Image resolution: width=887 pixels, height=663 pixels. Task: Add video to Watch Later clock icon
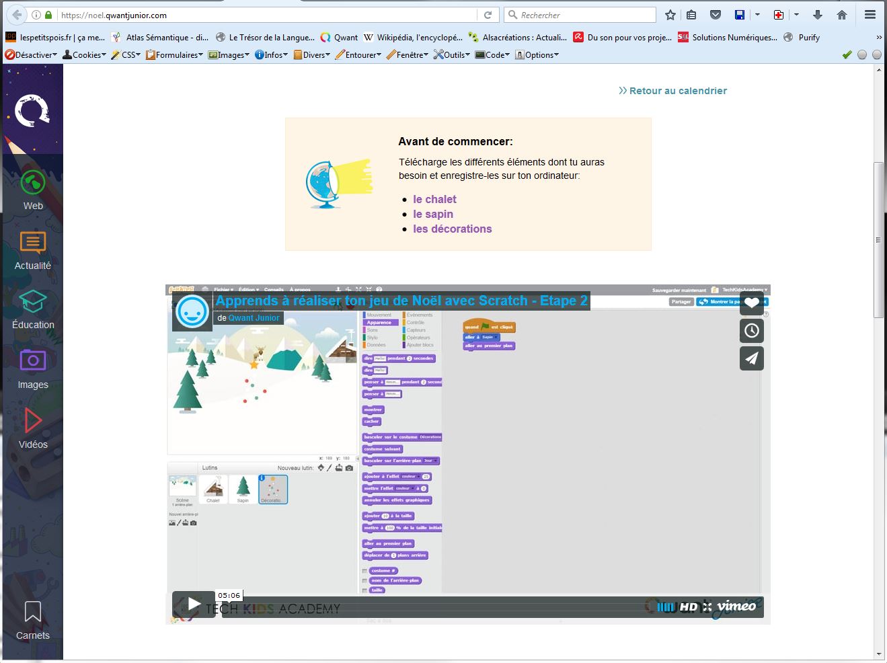tap(752, 331)
